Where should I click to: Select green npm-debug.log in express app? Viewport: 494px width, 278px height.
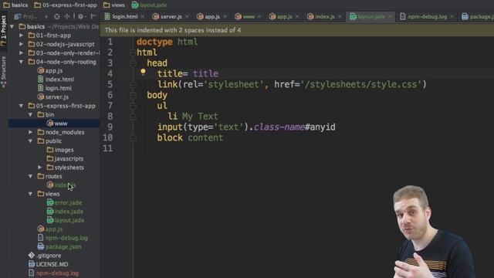click(63, 238)
